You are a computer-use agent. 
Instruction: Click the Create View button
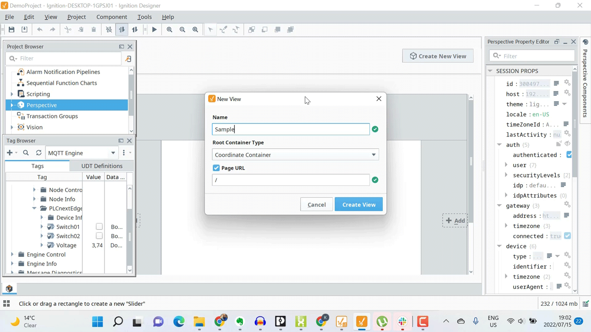pyautogui.click(x=359, y=205)
